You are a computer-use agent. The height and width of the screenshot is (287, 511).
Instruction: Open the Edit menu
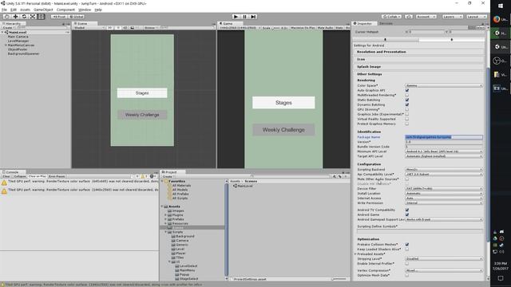[14, 10]
